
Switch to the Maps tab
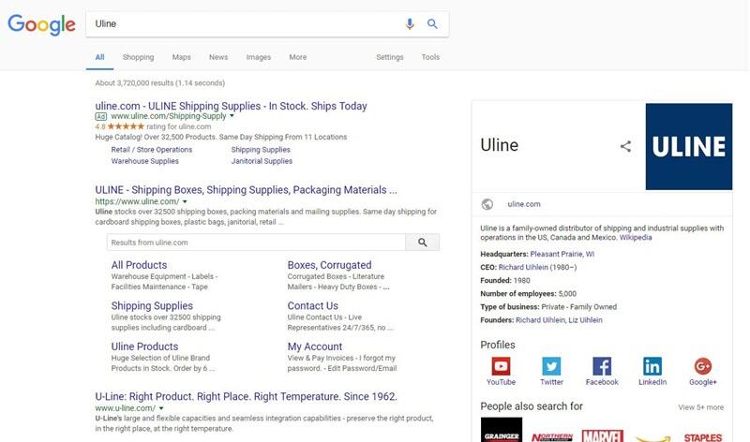[x=181, y=57]
